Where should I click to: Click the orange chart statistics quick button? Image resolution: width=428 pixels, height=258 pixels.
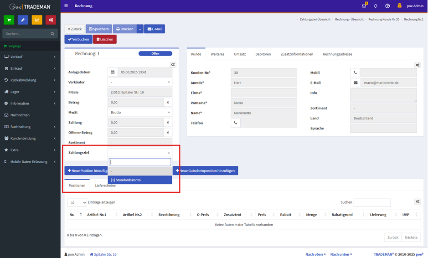[x=37, y=20]
